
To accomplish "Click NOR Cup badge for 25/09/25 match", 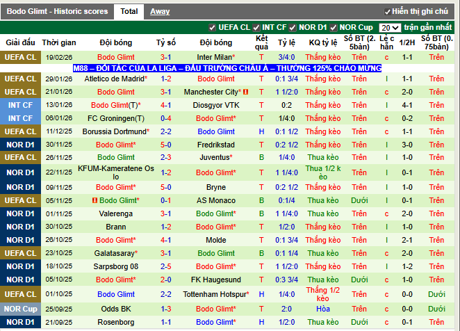I will click(x=20, y=309).
